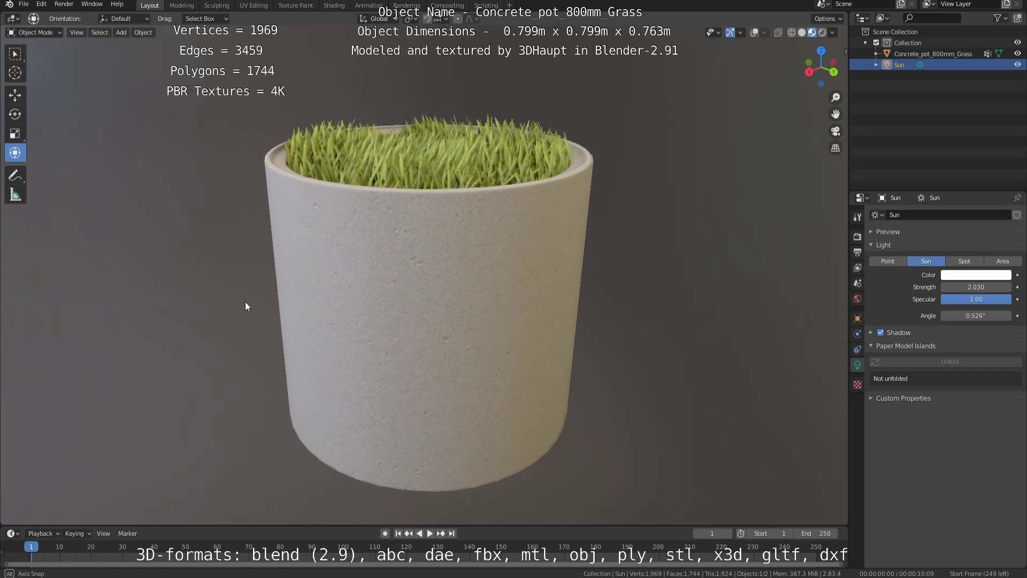Open the Object Data light tab
The height and width of the screenshot is (578, 1027).
[x=857, y=365]
